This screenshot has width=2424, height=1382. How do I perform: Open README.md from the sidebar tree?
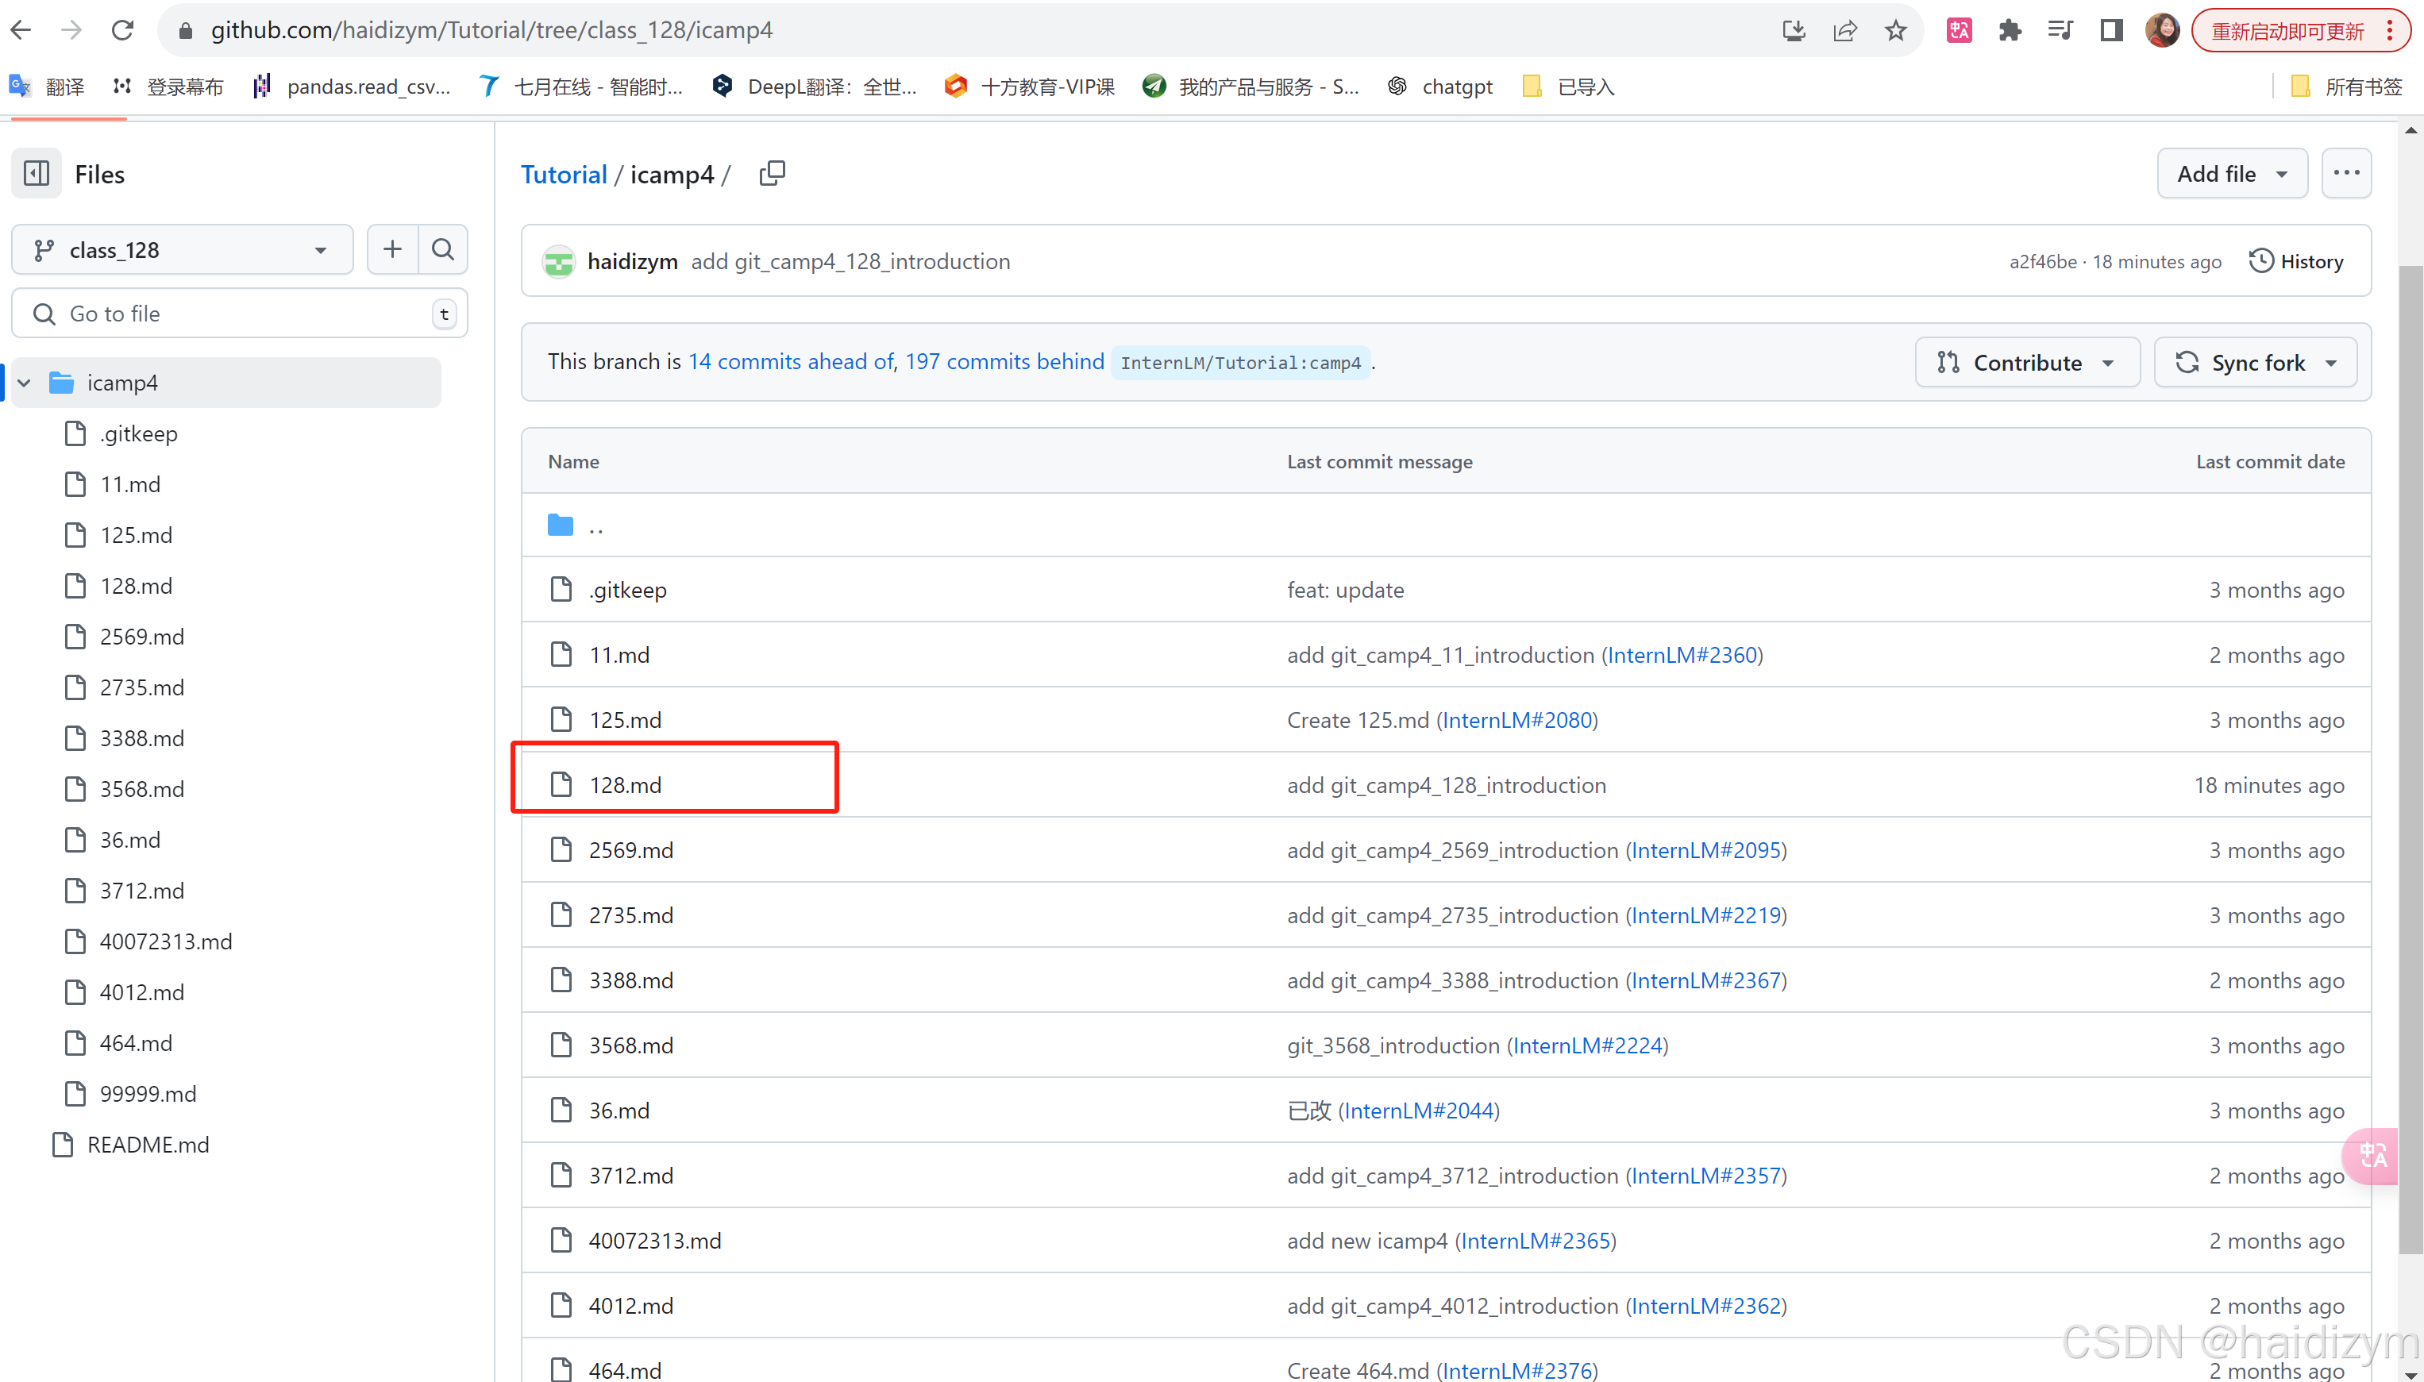point(148,1145)
